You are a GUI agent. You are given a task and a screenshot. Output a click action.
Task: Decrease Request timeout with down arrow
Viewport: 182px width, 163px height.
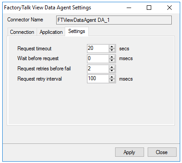coord(112,50)
